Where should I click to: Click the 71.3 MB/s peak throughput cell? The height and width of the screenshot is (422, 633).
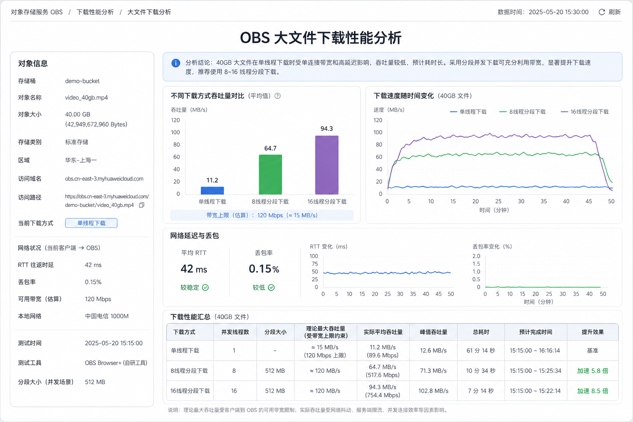(x=434, y=370)
